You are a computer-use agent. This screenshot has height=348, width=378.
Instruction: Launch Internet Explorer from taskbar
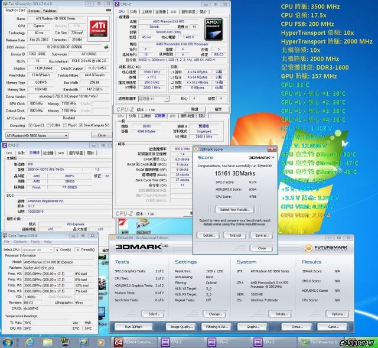pyautogui.click(x=30, y=342)
